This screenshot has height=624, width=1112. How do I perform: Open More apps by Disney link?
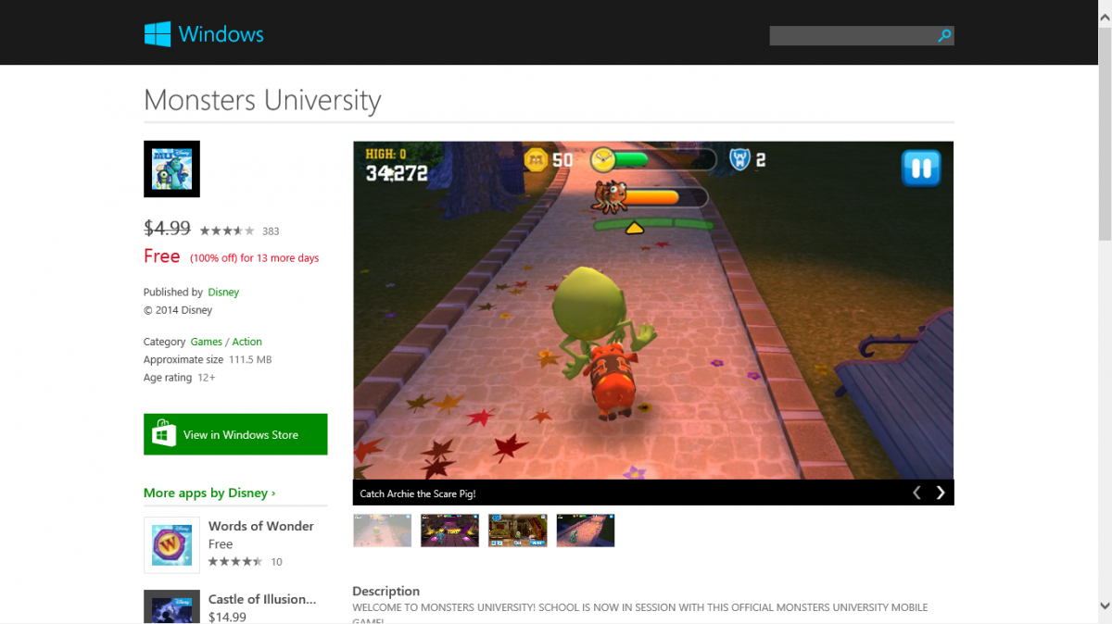[209, 493]
